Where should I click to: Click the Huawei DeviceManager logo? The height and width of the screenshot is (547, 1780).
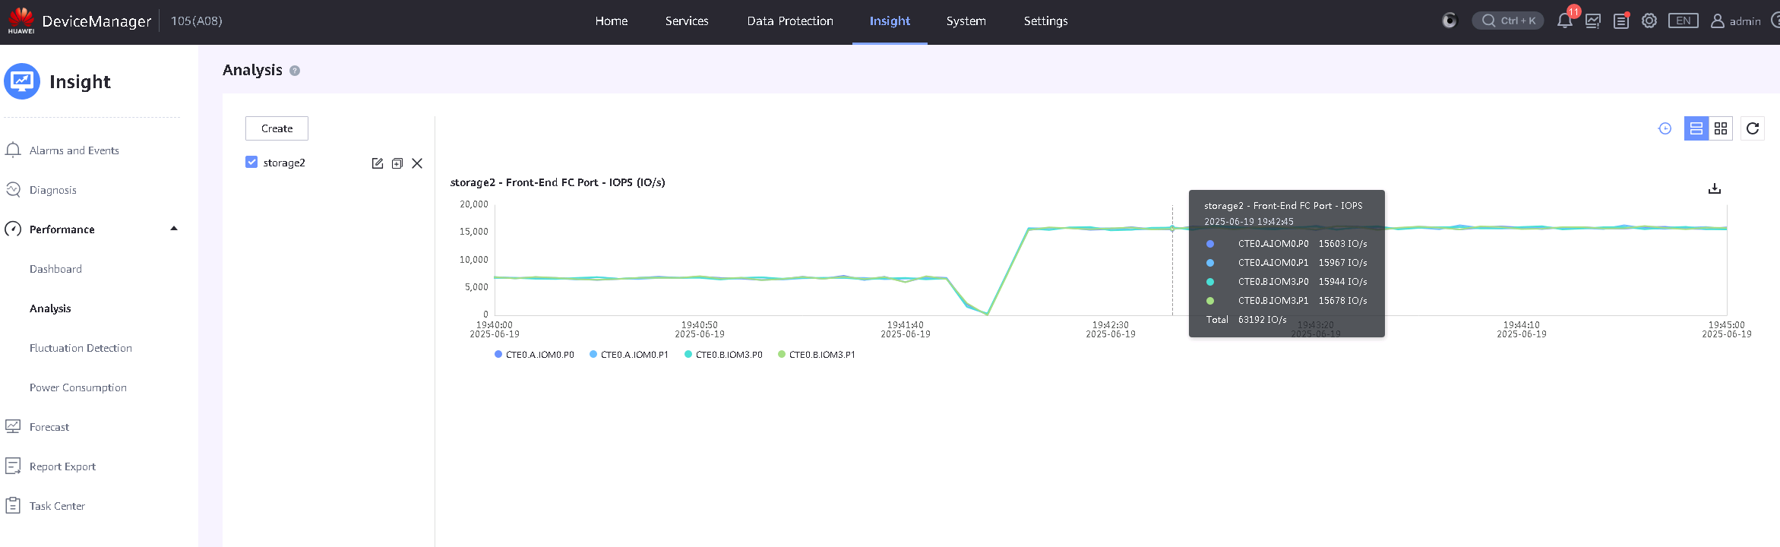pos(21,21)
